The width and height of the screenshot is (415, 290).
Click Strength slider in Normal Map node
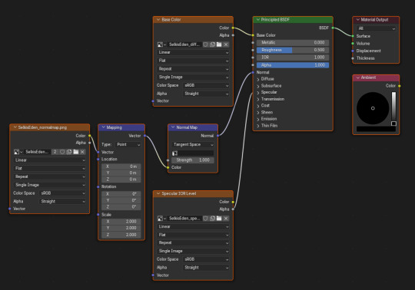(x=193, y=160)
